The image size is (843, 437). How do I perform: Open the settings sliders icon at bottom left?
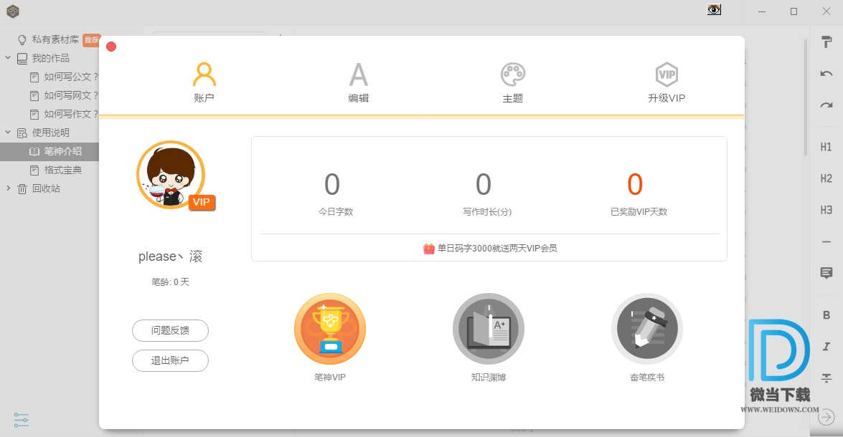[x=22, y=421]
